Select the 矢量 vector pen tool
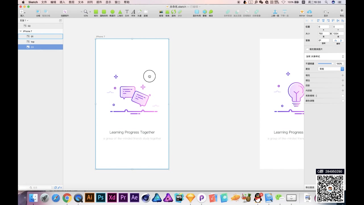Viewport: 364px width, 205px height. point(140,12)
